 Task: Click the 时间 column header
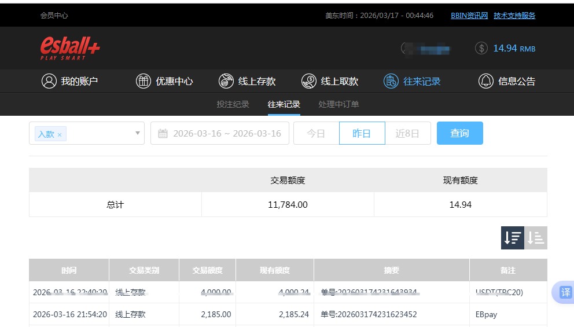[x=69, y=270]
